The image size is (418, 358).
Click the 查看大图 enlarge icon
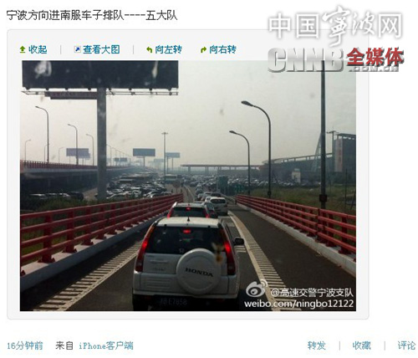click(x=77, y=49)
